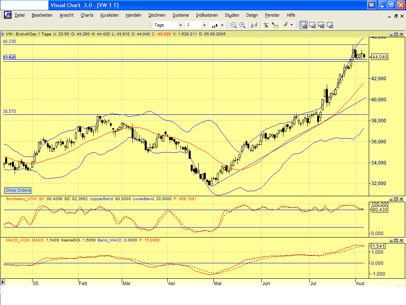
Task: Click the Ohne Orders label button
Action: (x=18, y=190)
